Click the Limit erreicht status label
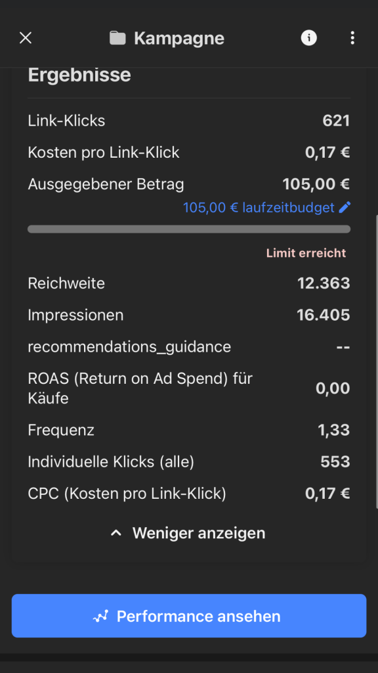This screenshot has width=378, height=673. pyautogui.click(x=306, y=253)
